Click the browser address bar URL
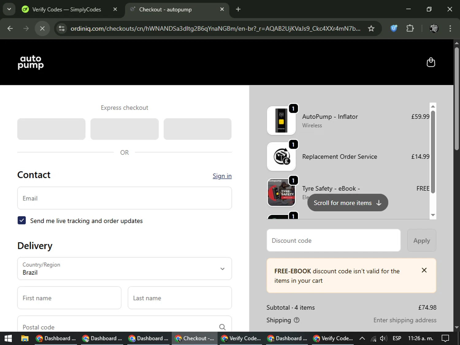The height and width of the screenshot is (345, 460). coord(215,29)
